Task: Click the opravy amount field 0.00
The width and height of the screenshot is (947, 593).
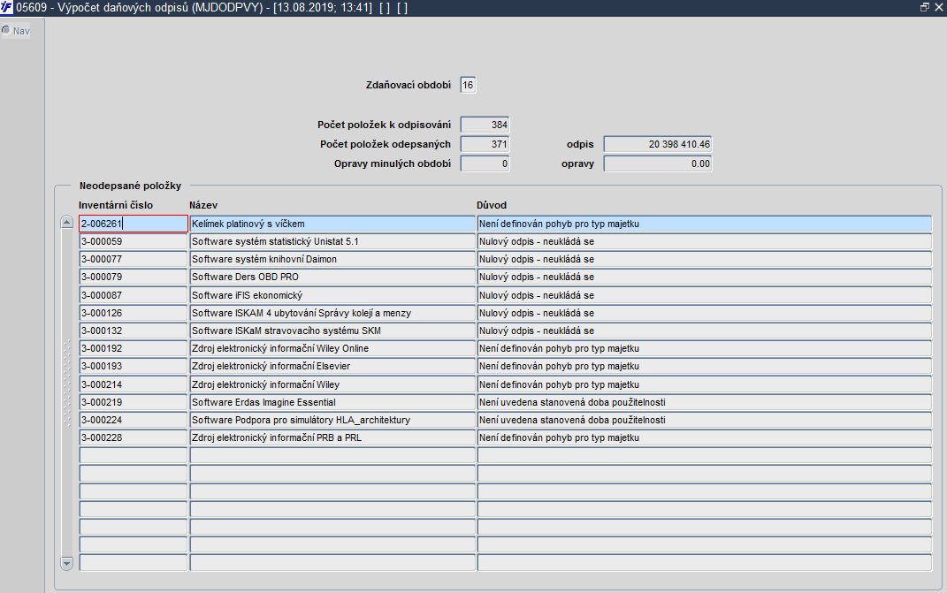Action: 658,163
